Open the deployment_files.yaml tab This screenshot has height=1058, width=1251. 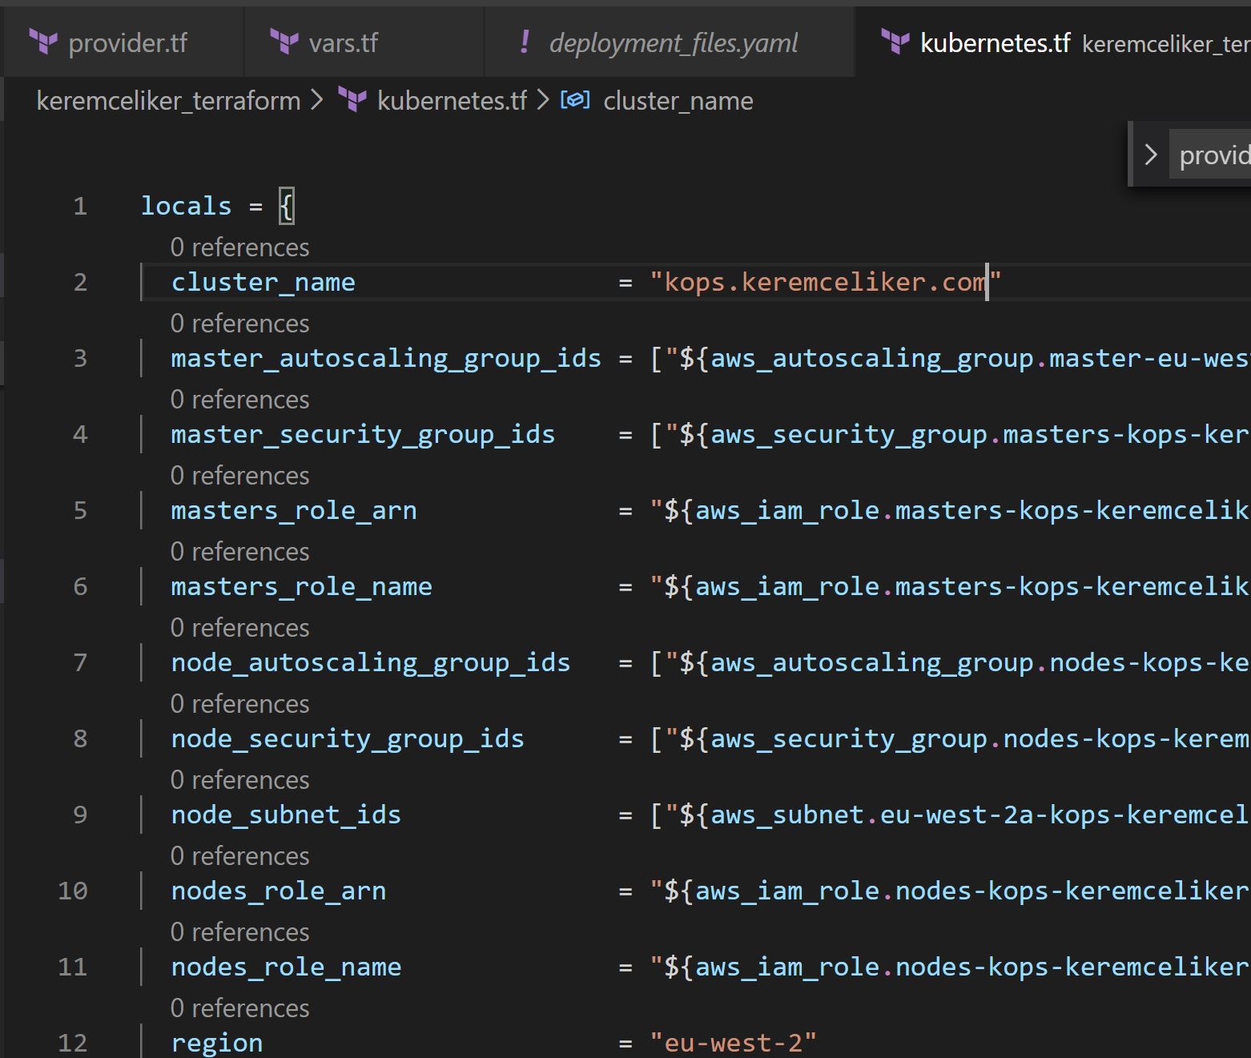click(x=670, y=42)
